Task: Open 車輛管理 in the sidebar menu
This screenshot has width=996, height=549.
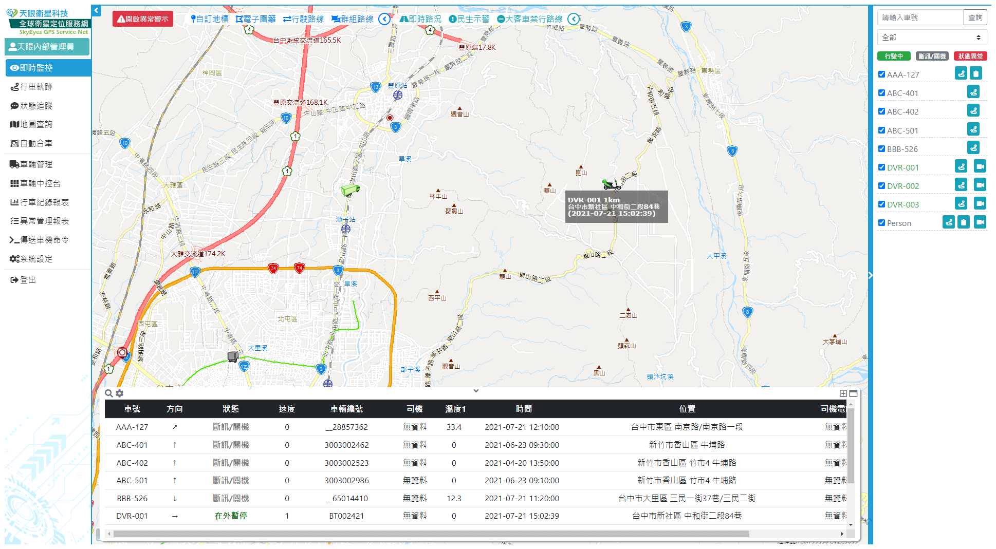Action: coord(36,164)
